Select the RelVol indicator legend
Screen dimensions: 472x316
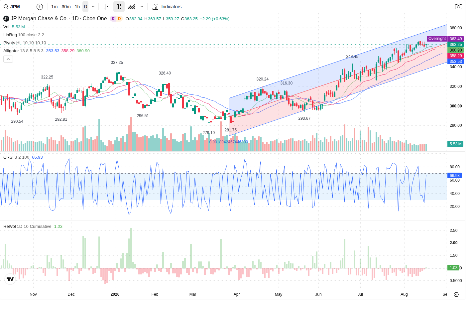point(10,227)
